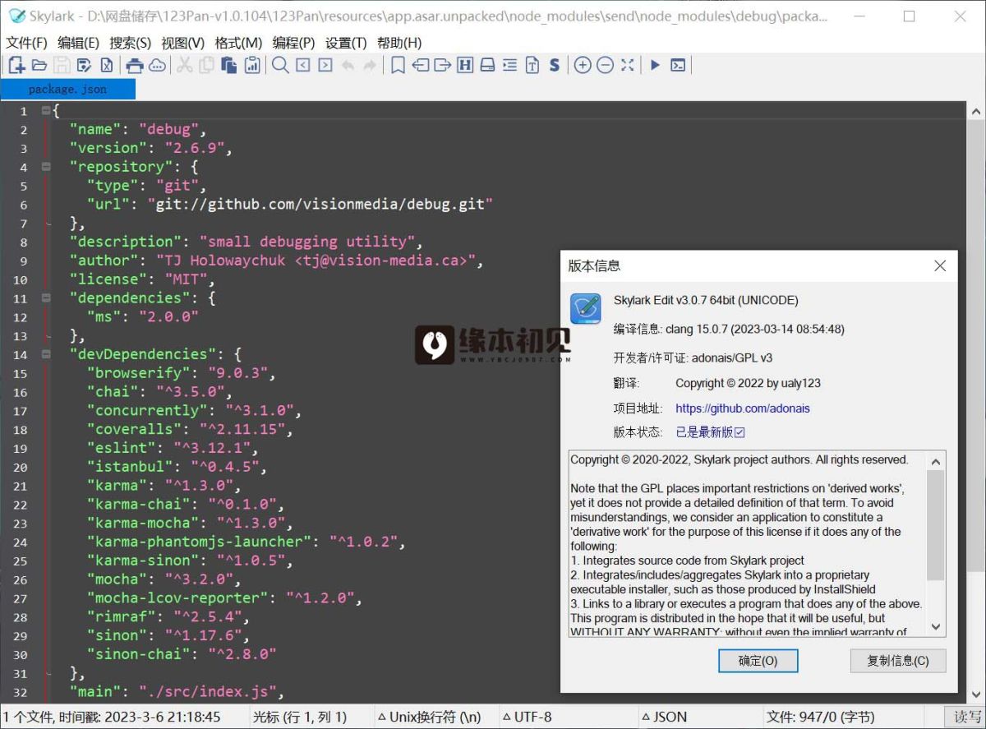Open the 视图(V) menu
Screen dimensions: 986x729
[x=183, y=43]
